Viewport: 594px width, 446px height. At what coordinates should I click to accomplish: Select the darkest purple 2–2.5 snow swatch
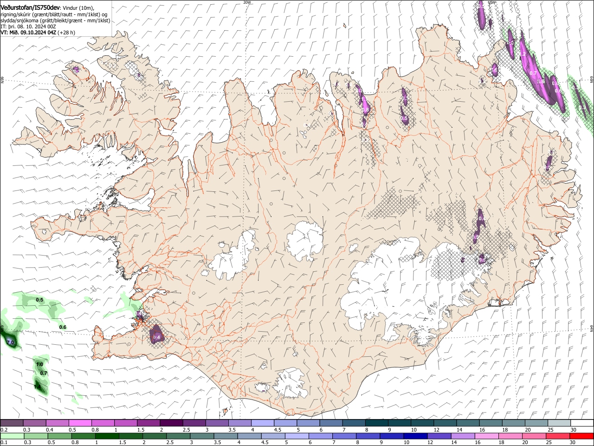(171, 423)
